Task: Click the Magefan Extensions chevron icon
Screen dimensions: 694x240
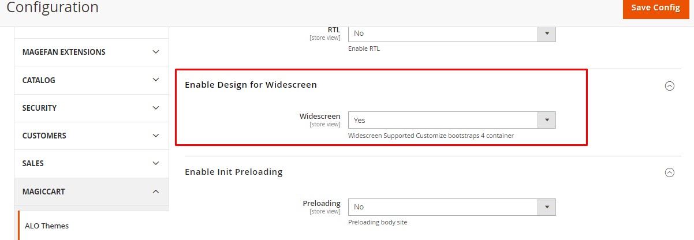Action: (155, 52)
